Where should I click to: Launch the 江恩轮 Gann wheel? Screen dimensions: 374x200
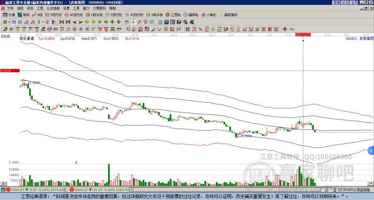click(173, 15)
